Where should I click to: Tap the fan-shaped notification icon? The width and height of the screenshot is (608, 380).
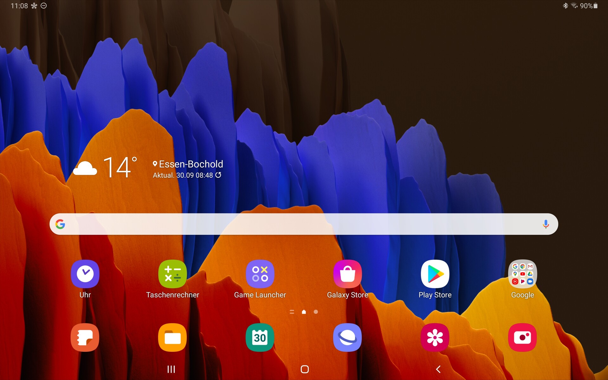click(x=34, y=6)
